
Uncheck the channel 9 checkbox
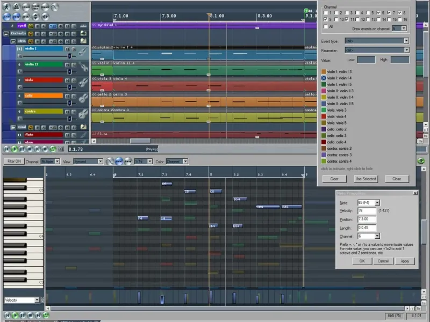pos(324,19)
